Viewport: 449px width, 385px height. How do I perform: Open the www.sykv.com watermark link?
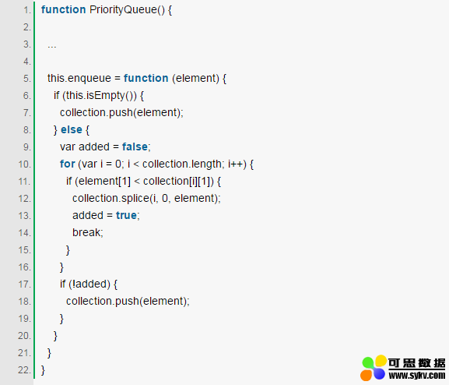(x=416, y=375)
